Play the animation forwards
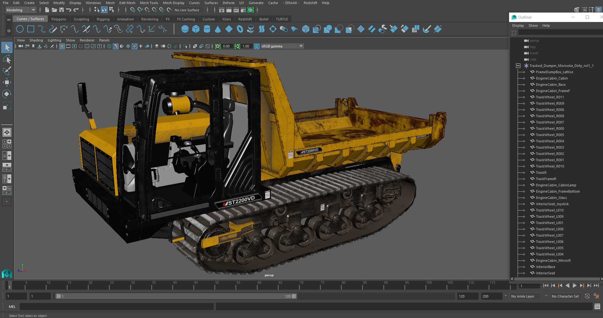Screen dimensions: 603x318 574,286
